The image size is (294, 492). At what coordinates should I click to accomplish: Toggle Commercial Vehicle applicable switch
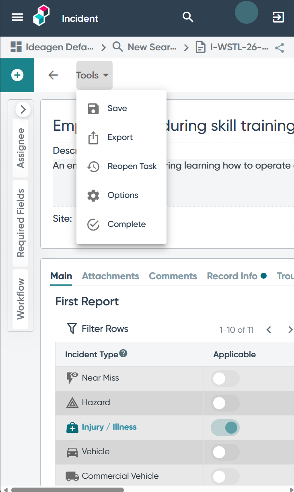pyautogui.click(x=225, y=477)
